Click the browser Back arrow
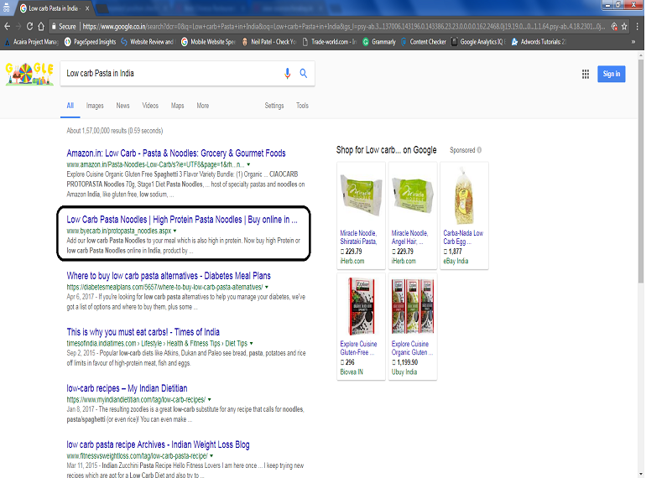Screen dimensions: 646x478 pyautogui.click(x=7, y=26)
